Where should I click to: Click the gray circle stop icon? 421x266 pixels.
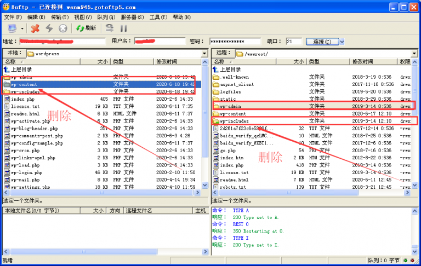[63, 28]
